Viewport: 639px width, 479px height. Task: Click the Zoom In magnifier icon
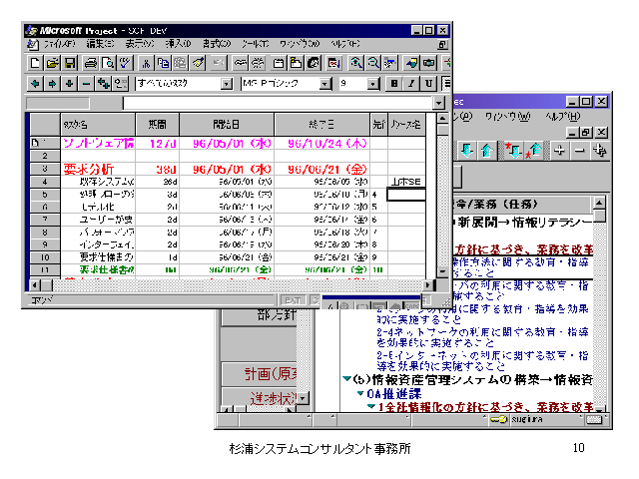(356, 63)
